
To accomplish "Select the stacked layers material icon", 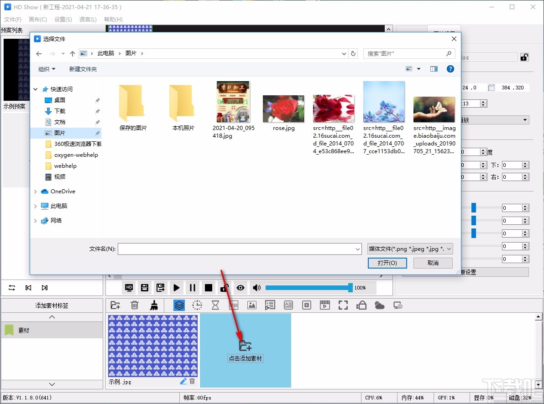I will coord(179,305).
